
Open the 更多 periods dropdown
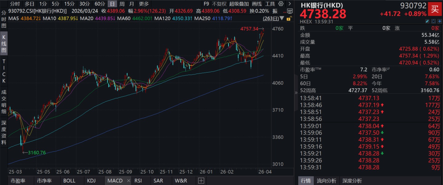144,4
